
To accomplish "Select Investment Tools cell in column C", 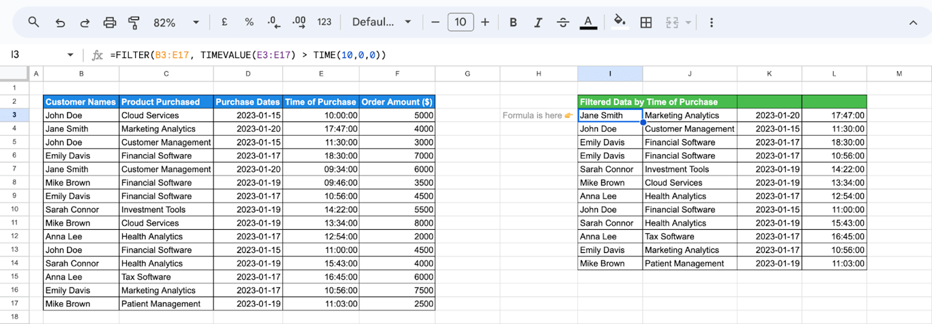I will [166, 209].
